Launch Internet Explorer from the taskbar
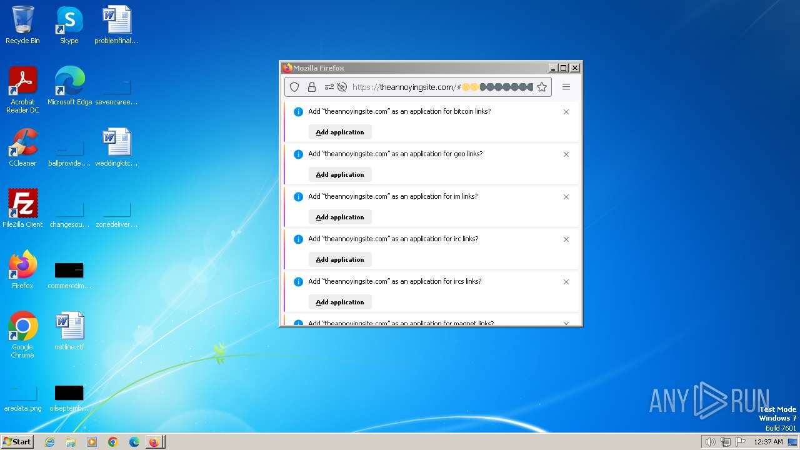 pos(49,442)
